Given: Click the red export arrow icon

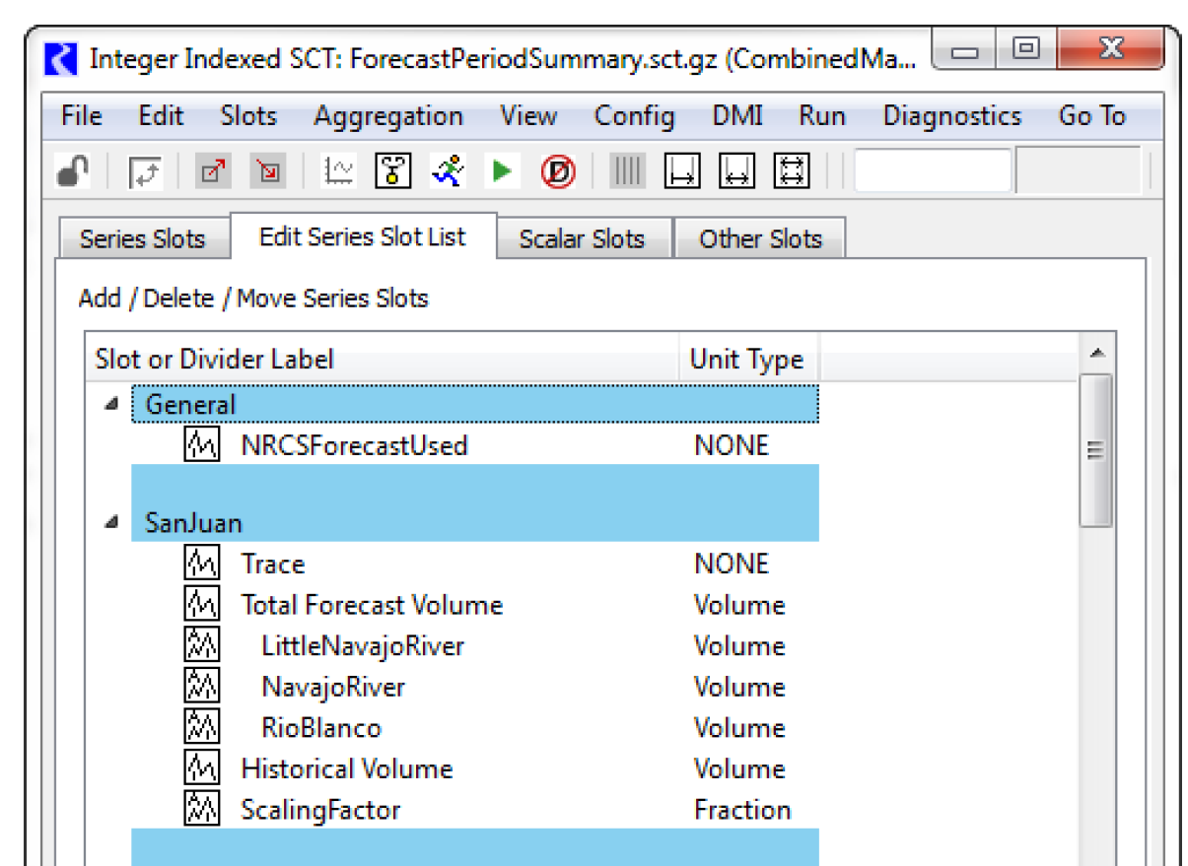Looking at the screenshot, I should [213, 172].
